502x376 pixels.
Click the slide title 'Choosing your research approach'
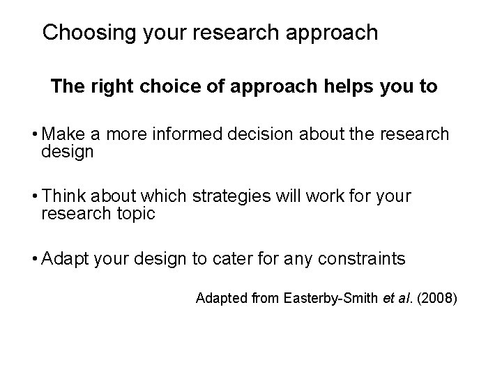210,33
